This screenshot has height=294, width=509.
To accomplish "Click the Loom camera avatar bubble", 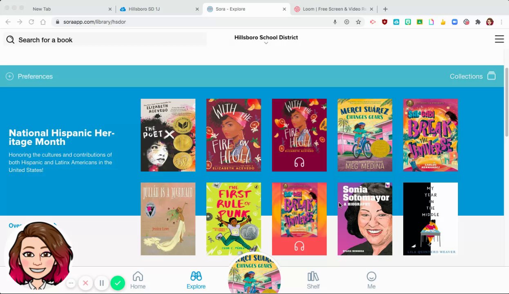I will [40, 255].
